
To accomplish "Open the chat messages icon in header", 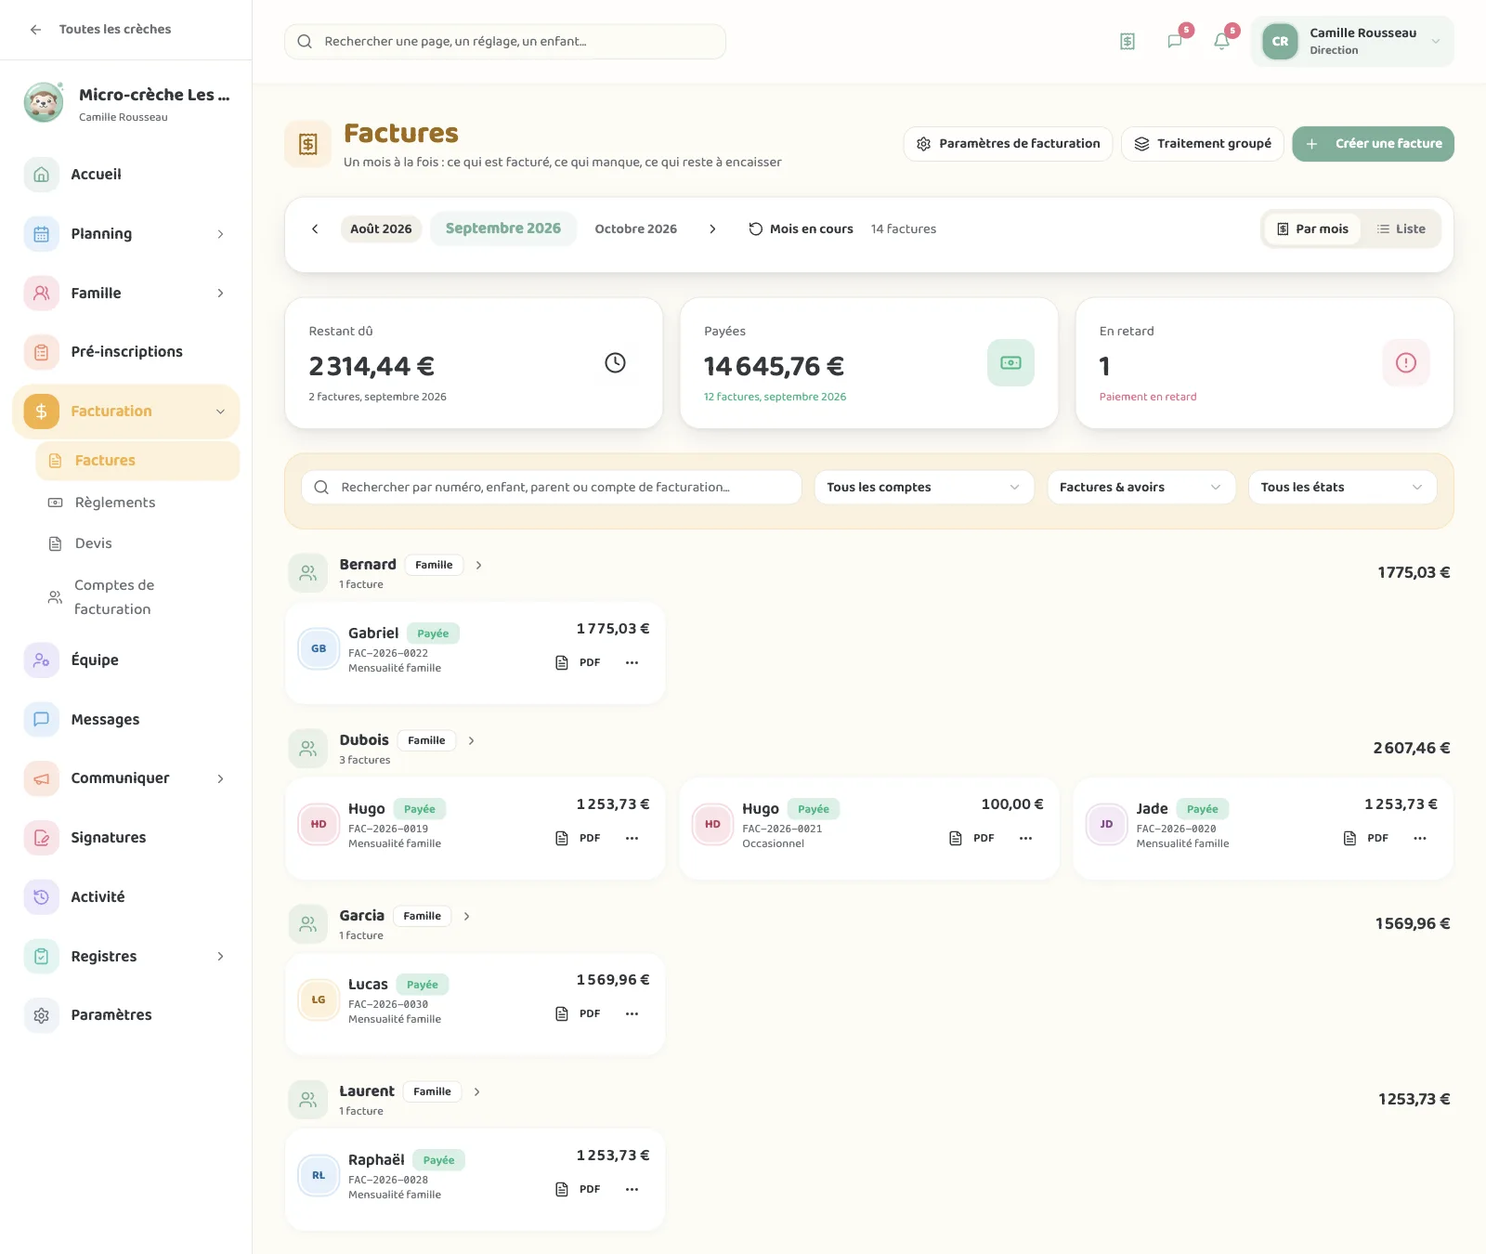I will pyautogui.click(x=1175, y=41).
